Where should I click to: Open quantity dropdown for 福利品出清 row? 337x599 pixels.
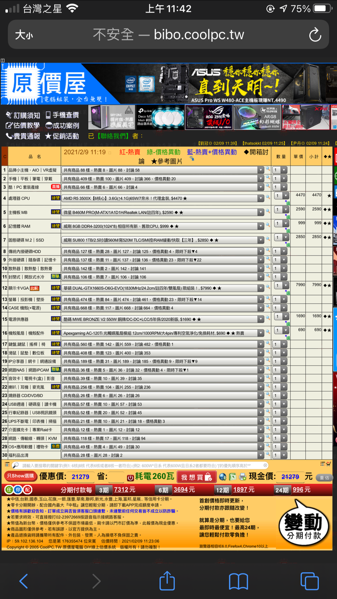click(280, 455)
